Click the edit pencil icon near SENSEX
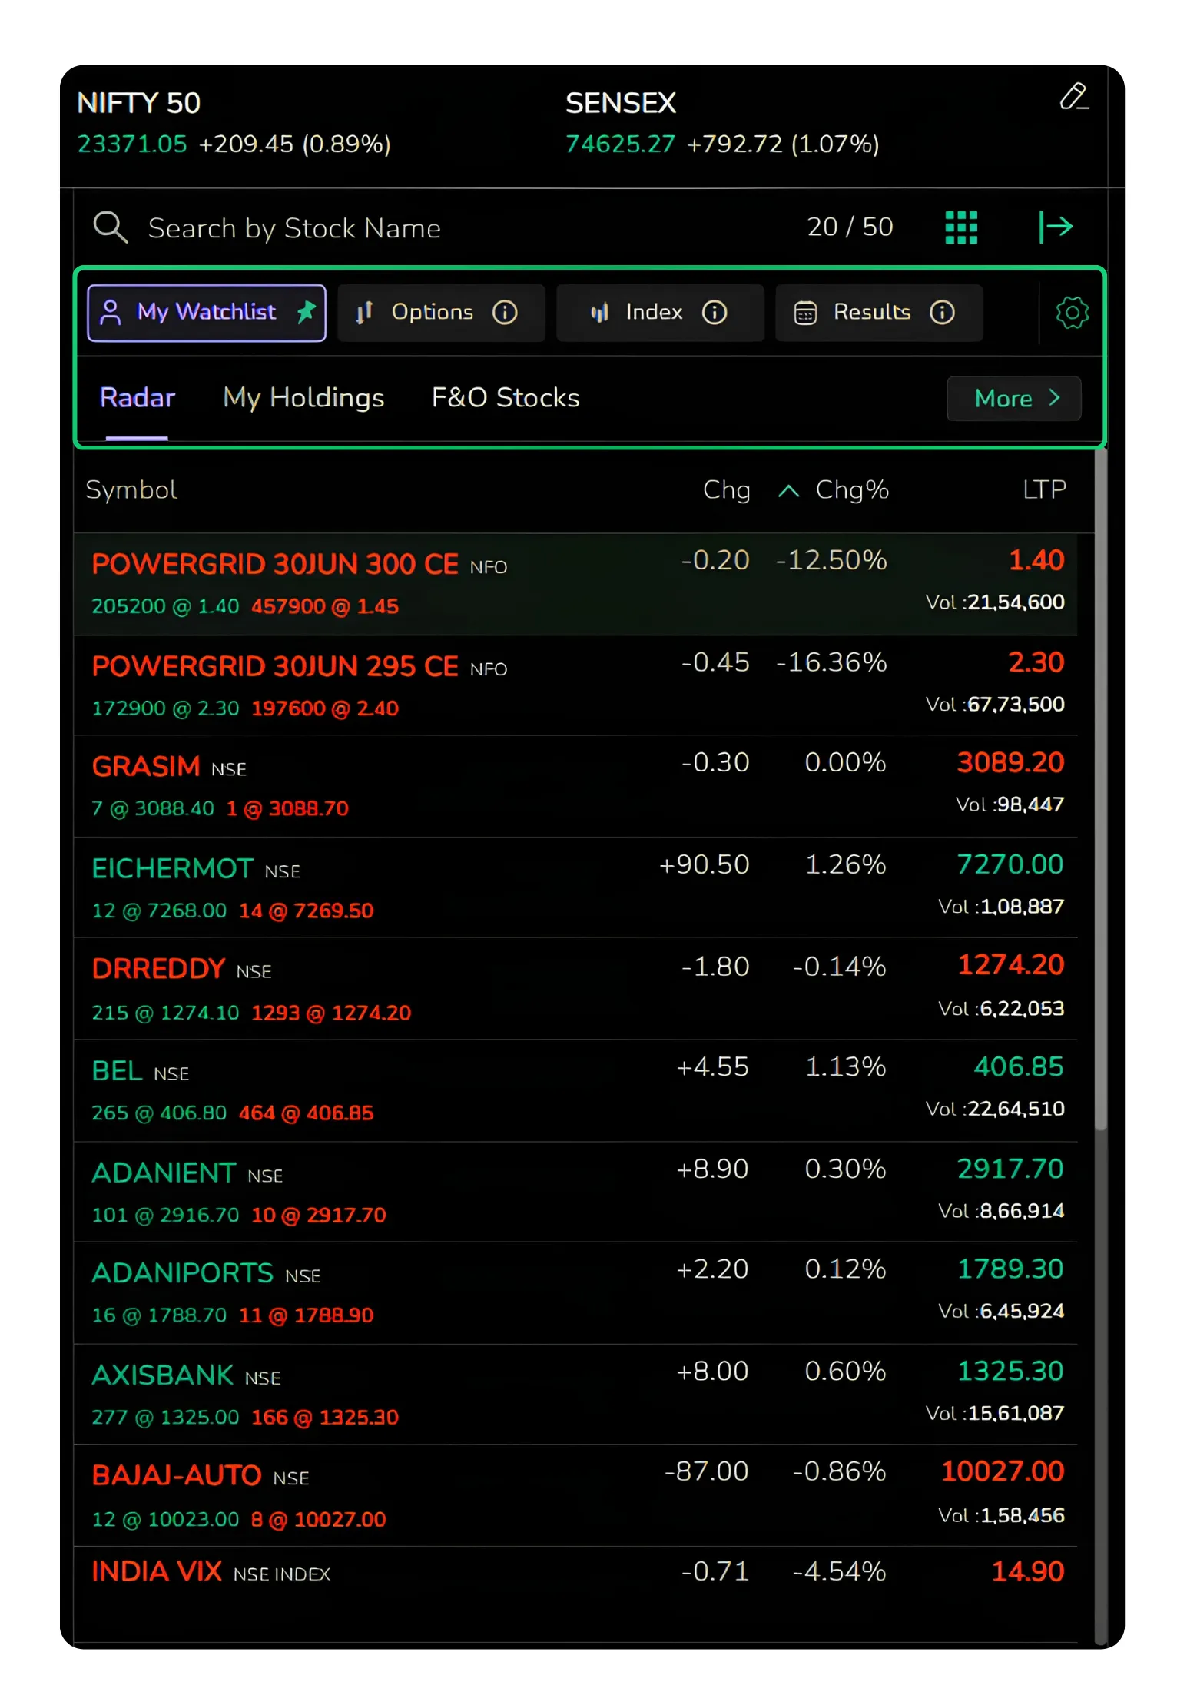 click(x=1073, y=98)
